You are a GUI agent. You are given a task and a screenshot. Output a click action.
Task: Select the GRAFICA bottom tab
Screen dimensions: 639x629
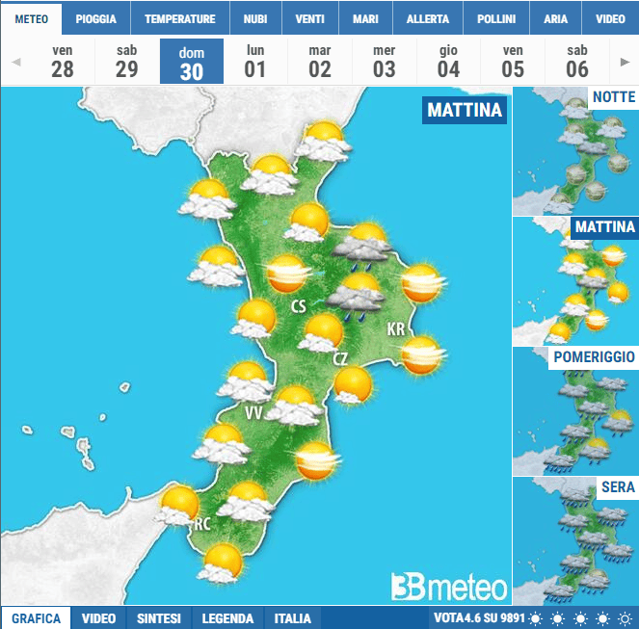point(36,618)
